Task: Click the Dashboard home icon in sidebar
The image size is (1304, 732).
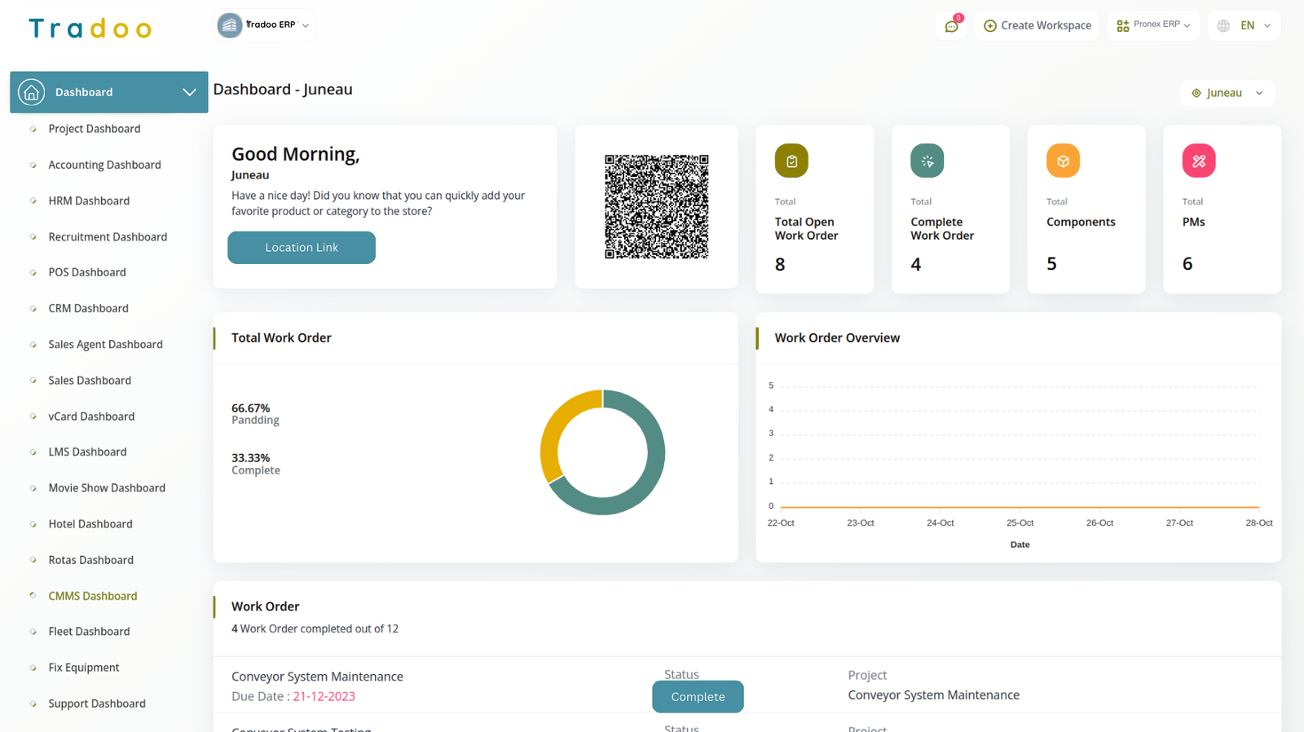Action: coord(32,92)
